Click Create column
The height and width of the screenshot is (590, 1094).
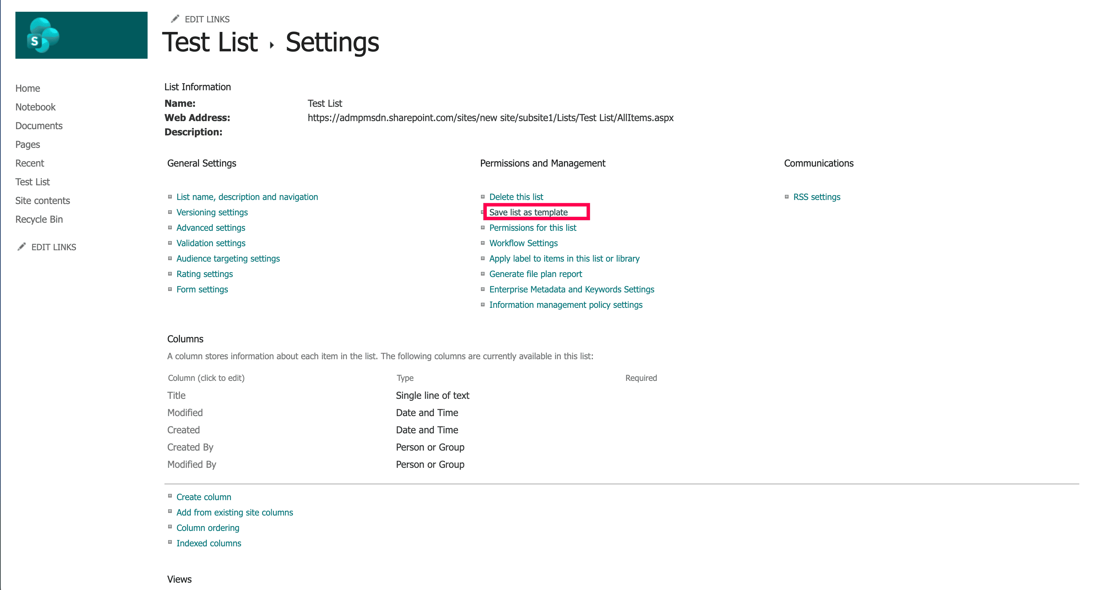(203, 496)
